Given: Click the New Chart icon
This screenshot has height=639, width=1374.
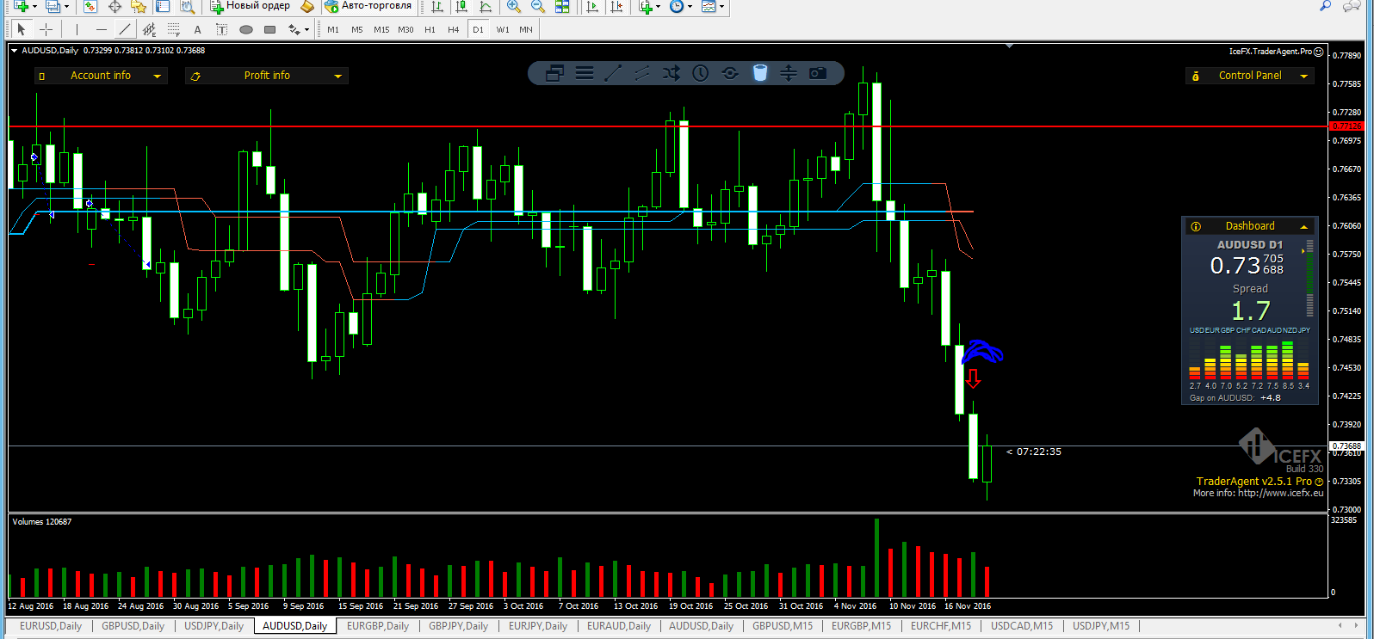Looking at the screenshot, I should [21, 6].
